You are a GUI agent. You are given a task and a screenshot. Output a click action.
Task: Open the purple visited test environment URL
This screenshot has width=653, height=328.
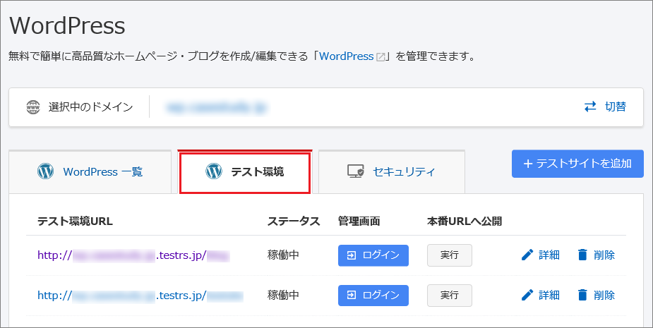click(133, 255)
